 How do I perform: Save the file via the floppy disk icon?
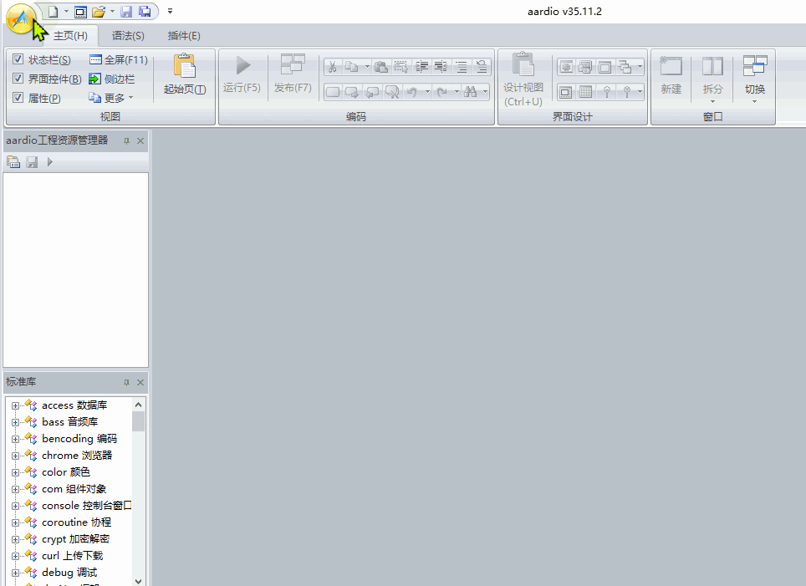coord(126,11)
